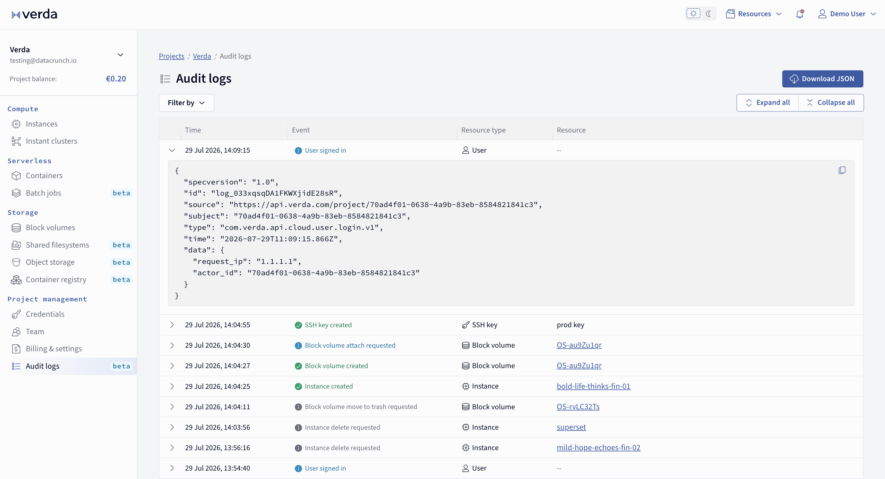
Task: Click green check icon beside SSH key created
Action: coord(298,325)
